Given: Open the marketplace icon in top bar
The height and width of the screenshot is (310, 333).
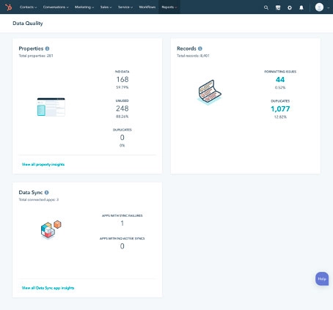Looking at the screenshot, I should (x=278, y=7).
